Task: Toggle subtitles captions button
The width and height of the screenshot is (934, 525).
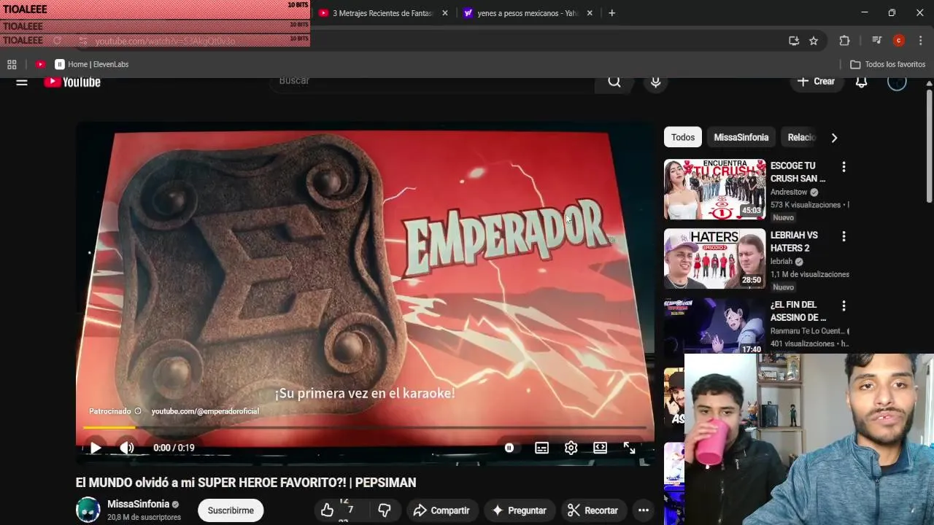Action: (x=541, y=448)
